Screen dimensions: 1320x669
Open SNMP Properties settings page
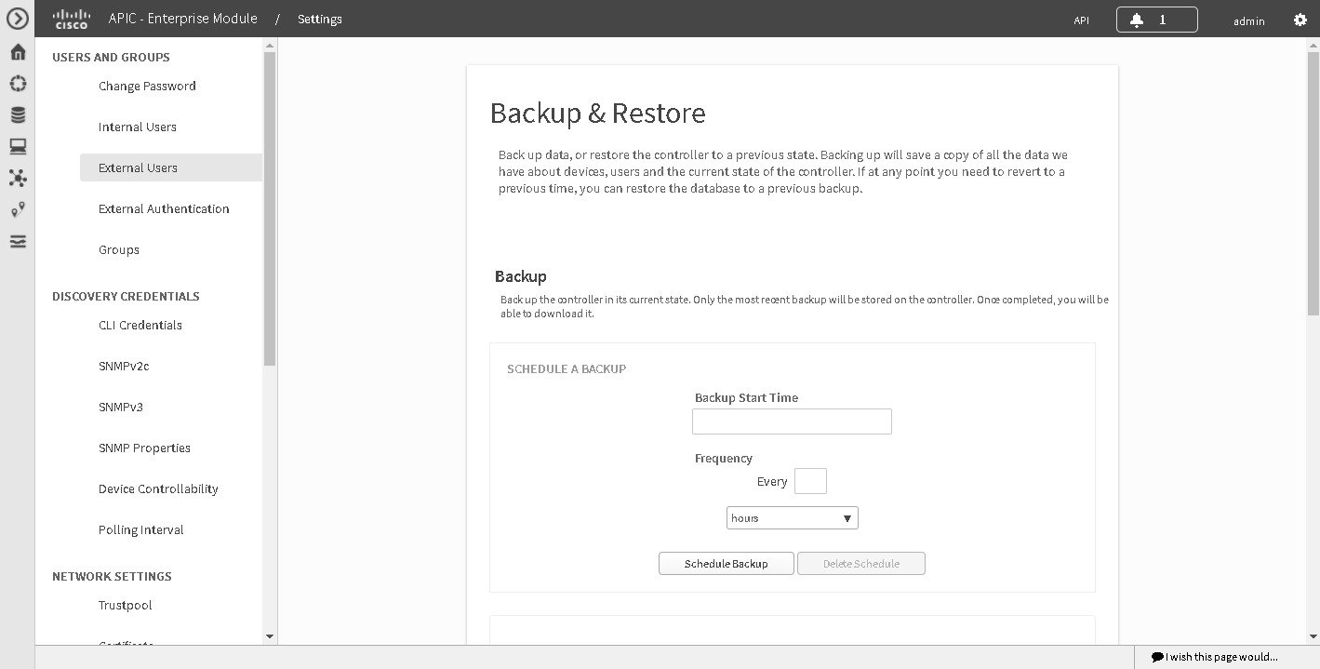pyautogui.click(x=144, y=448)
